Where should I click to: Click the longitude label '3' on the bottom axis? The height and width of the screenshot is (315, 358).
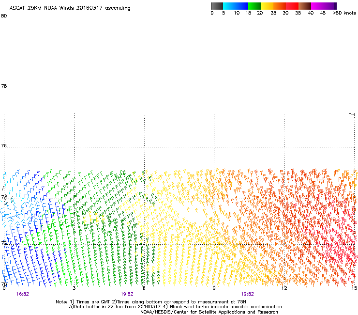(x=74, y=288)
